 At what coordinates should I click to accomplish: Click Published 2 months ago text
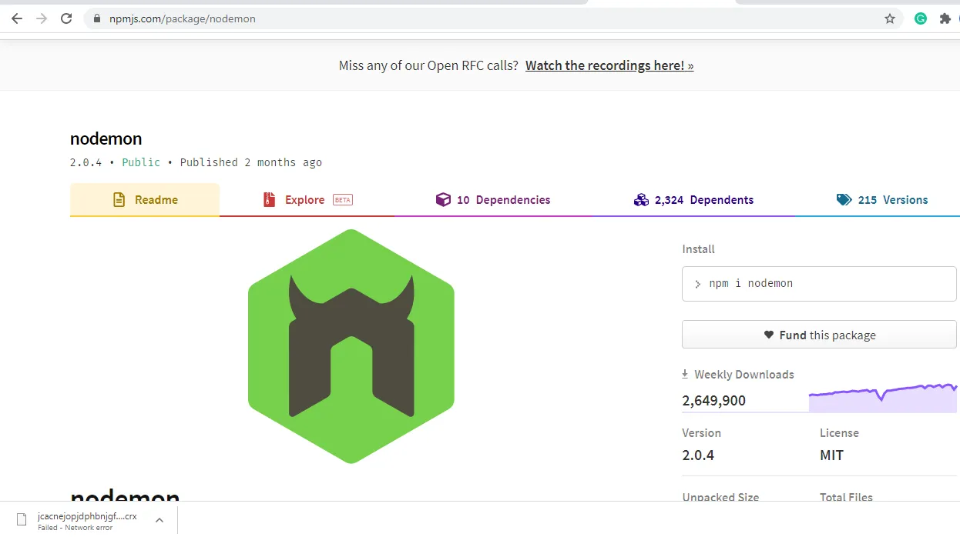tap(251, 162)
